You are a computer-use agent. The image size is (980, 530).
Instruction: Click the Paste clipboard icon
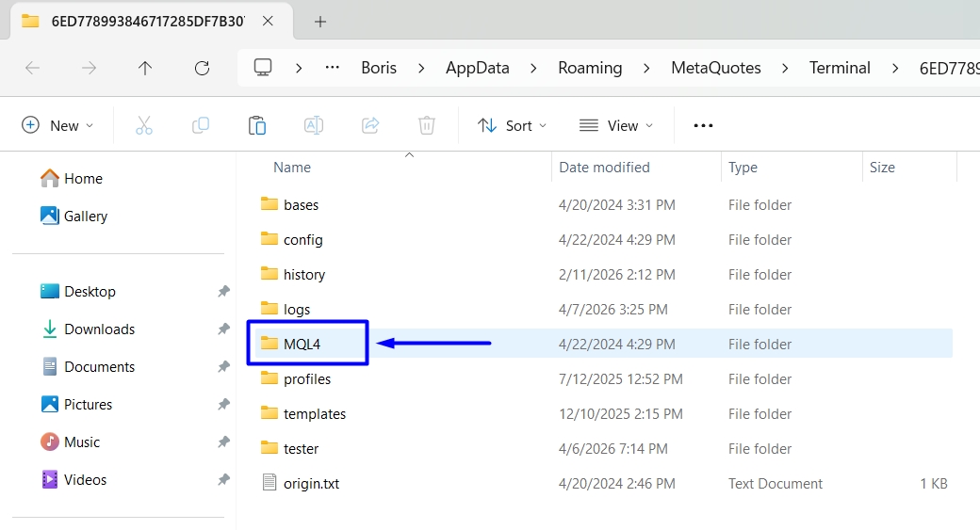click(256, 125)
